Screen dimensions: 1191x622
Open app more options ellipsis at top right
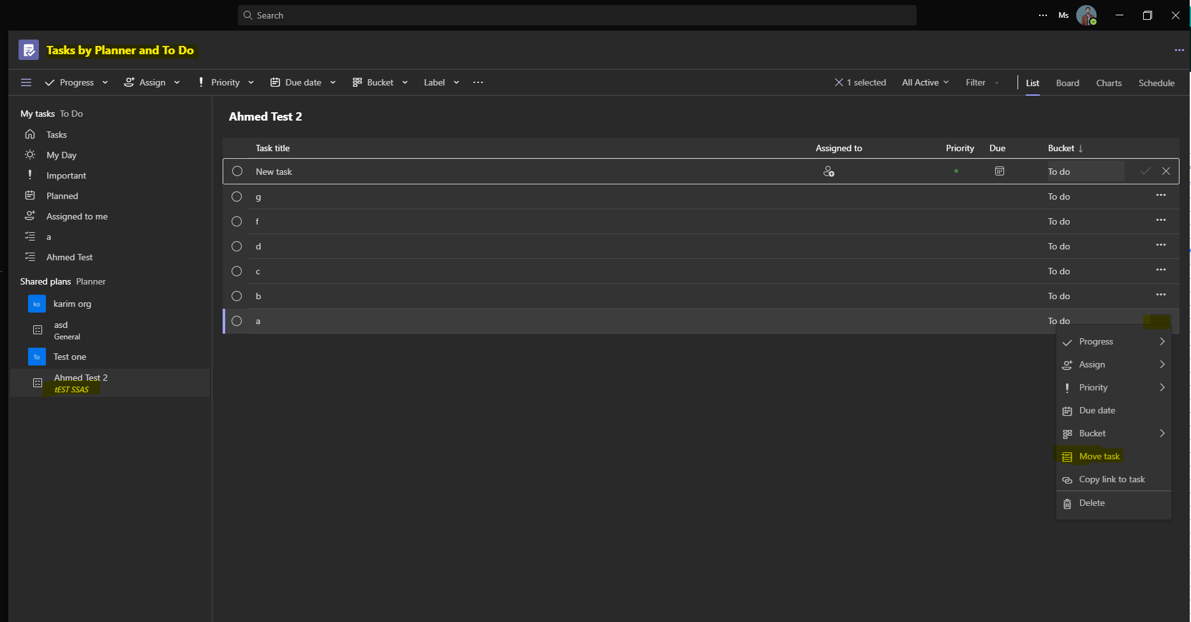(1179, 50)
